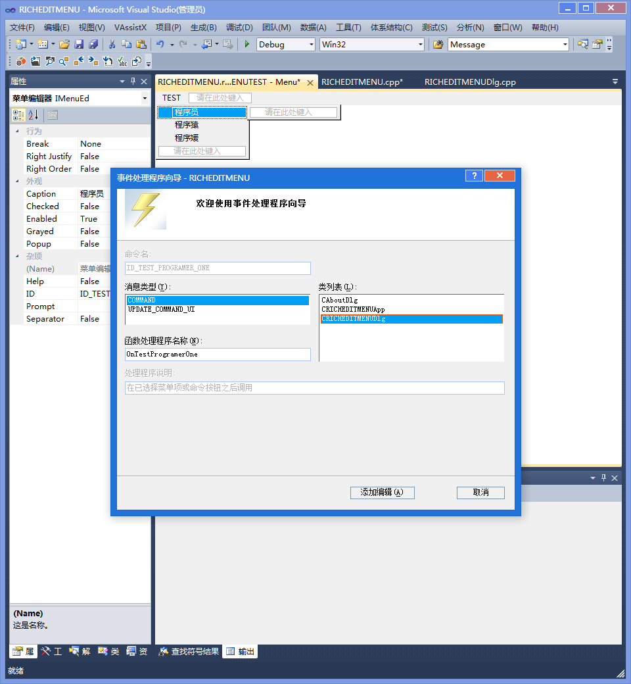Click the Cut scissors icon
Image resolution: width=631 pixels, height=684 pixels.
point(112,44)
